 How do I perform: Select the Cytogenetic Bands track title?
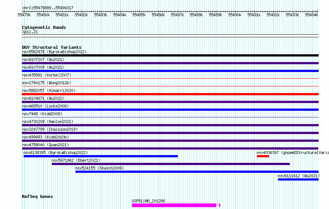click(44, 27)
